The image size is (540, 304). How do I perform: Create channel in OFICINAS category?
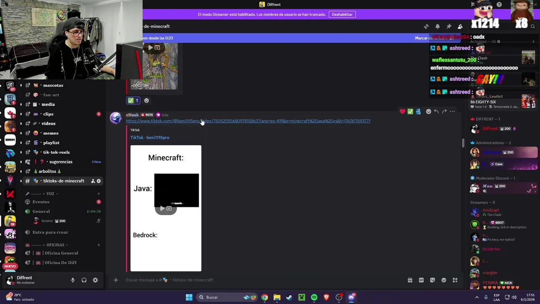99,245
